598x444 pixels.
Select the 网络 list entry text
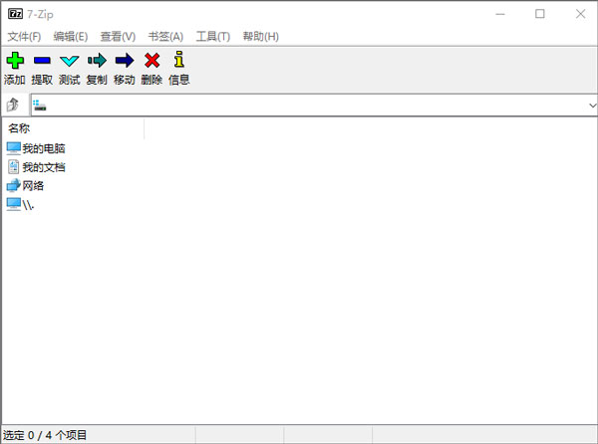pyautogui.click(x=33, y=185)
